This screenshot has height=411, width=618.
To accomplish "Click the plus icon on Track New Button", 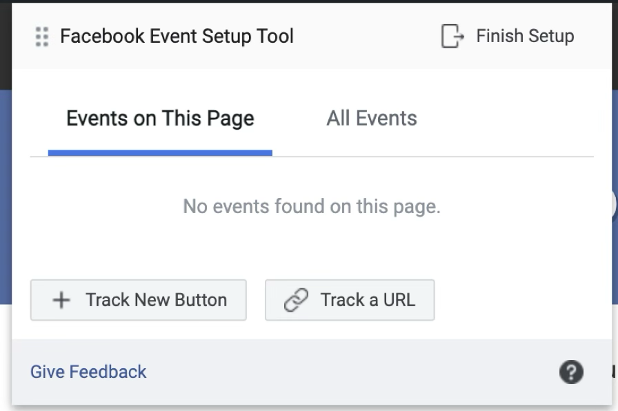I will (x=61, y=300).
